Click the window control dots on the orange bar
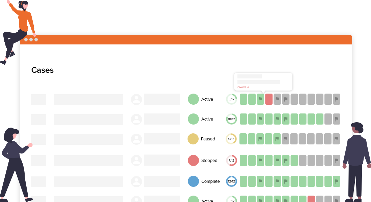Screen dimensions: 371x202 coord(31,39)
